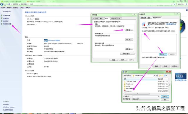Click User Profiles Settings button
The width and height of the screenshot is (188, 114).
point(129,40)
